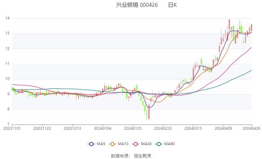Click the last red candlestick at 20240429
Screen dimensions: 262x159
click(x=252, y=27)
